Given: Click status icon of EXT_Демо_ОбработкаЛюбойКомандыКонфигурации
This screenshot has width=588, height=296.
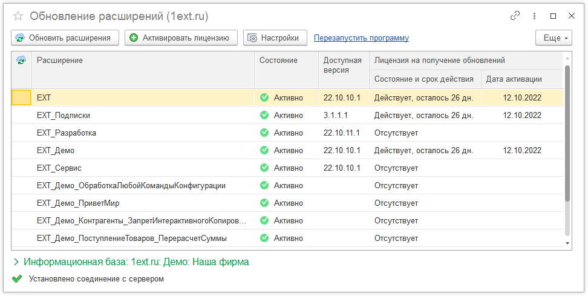Looking at the screenshot, I should pos(264,185).
